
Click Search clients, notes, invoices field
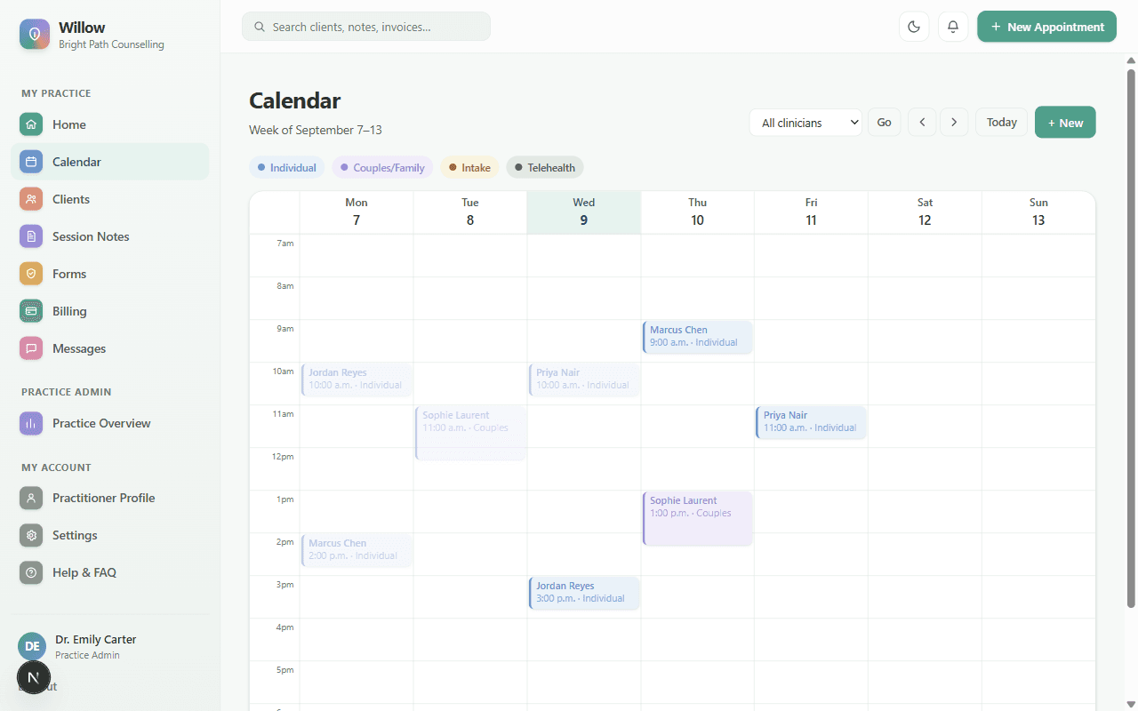366,27
